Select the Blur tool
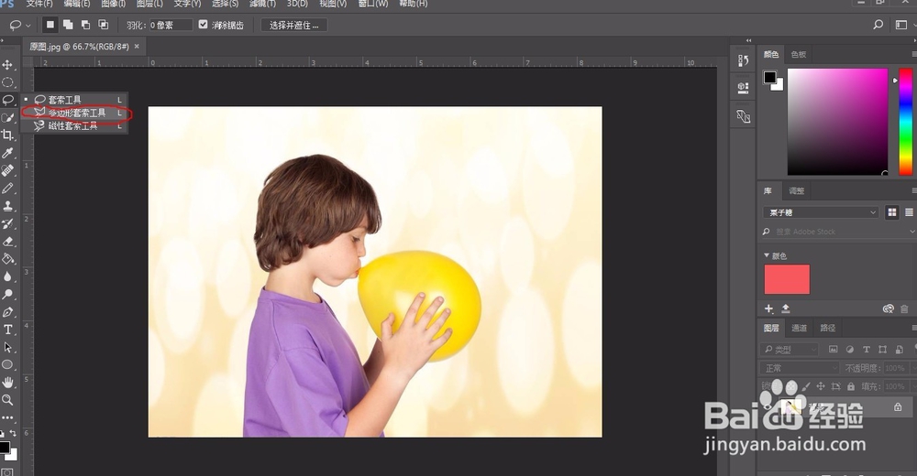Screen dimensions: 917x476 [x=7, y=276]
